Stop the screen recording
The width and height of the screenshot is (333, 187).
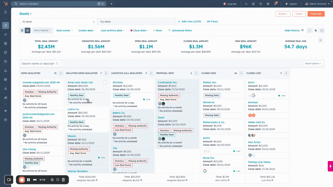click(x=22, y=180)
